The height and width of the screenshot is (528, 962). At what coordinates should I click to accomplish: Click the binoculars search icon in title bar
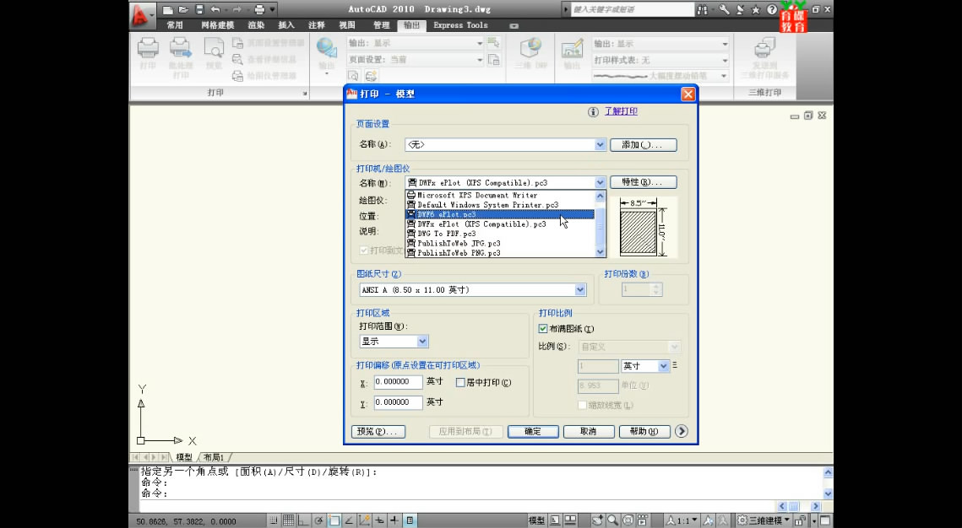703,10
